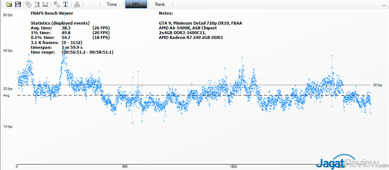Select the FPS view button
This screenshot has height=170, width=389.
pos(136,4)
